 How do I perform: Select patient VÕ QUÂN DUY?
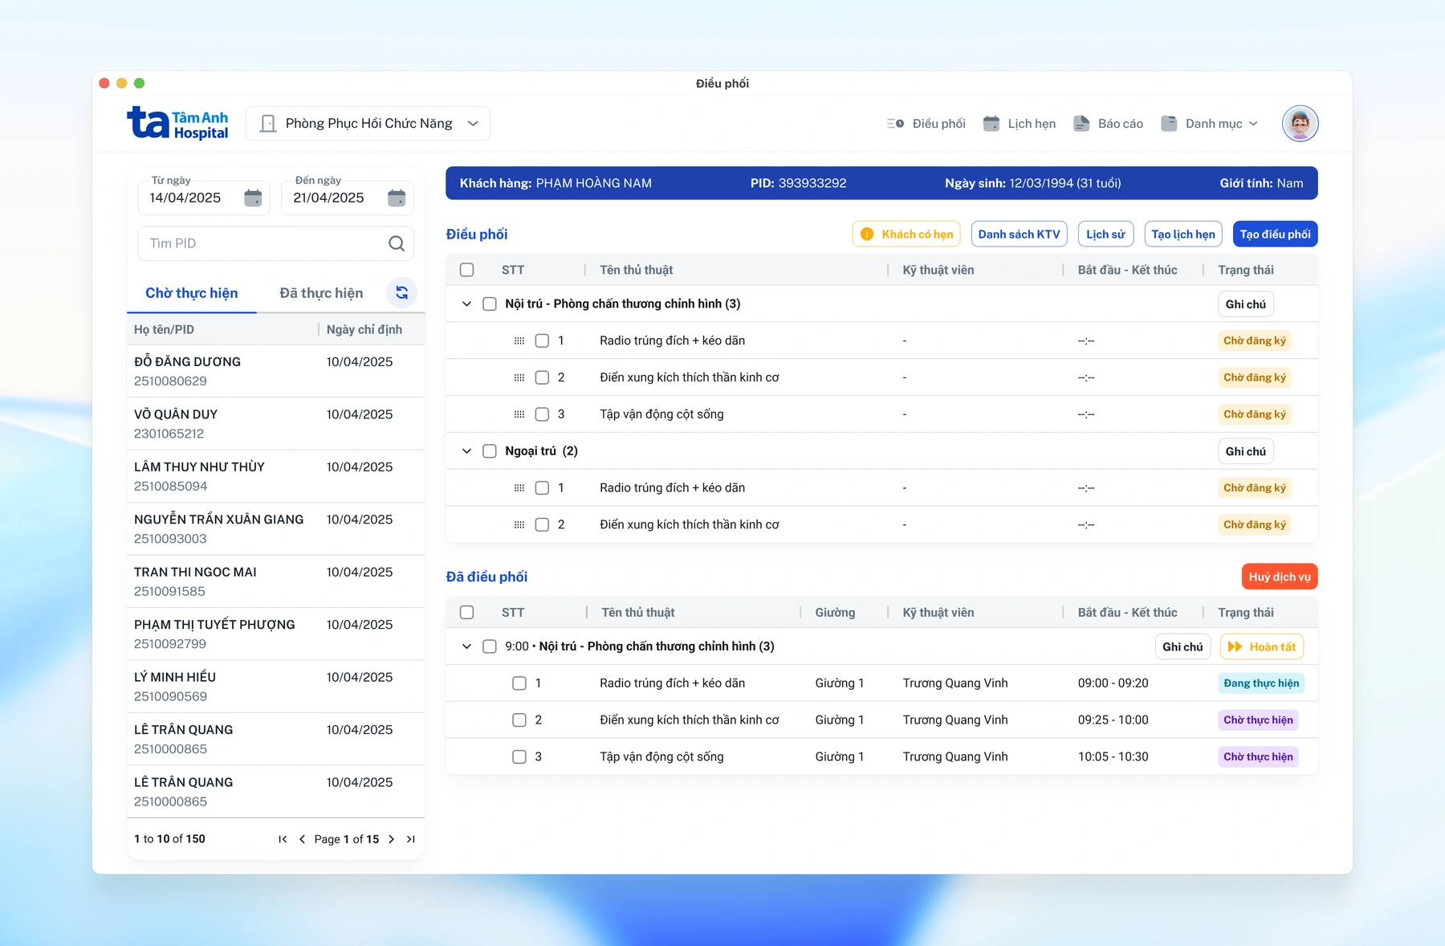tap(275, 424)
